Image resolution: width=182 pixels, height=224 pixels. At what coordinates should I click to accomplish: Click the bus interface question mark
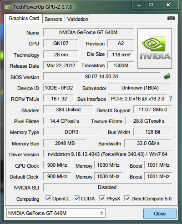[171, 99]
